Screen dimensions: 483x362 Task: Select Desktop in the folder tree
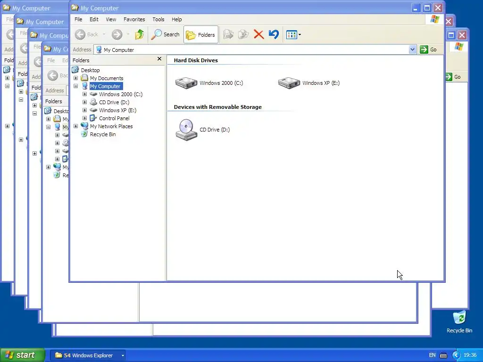[90, 70]
